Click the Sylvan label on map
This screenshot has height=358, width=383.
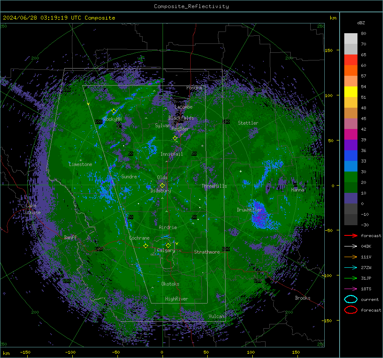163,126
